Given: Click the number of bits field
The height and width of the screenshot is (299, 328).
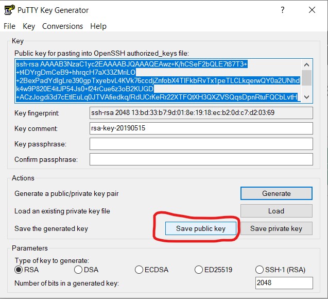Looking at the screenshot, I should pos(284,283).
